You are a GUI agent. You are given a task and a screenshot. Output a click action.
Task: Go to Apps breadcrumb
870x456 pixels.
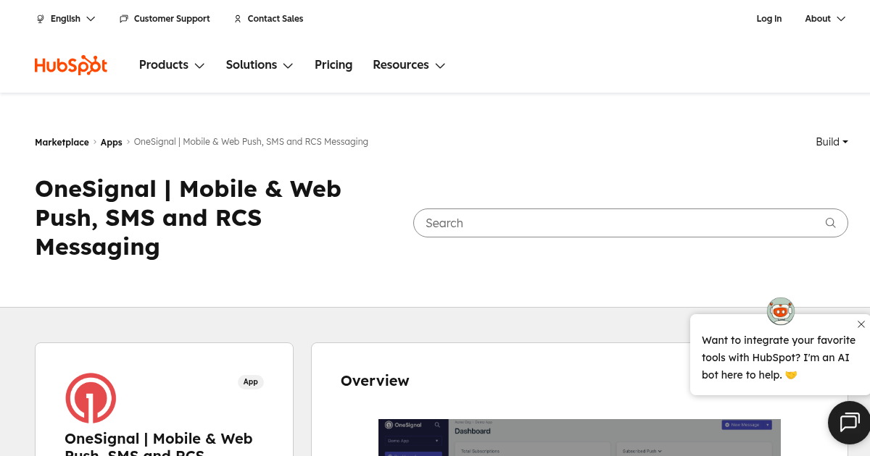tap(111, 143)
